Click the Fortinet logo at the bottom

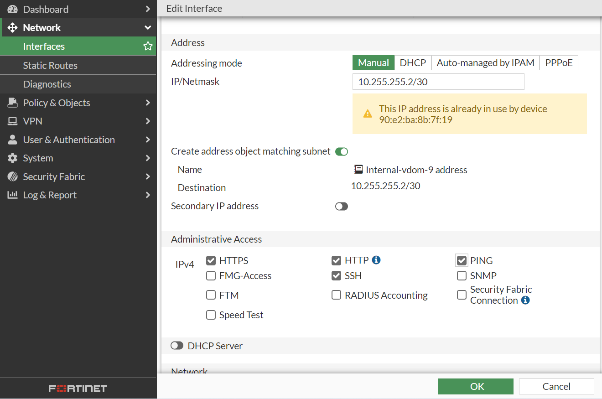click(x=78, y=389)
